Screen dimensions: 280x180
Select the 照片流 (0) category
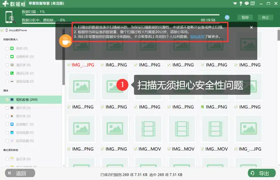click(31, 108)
